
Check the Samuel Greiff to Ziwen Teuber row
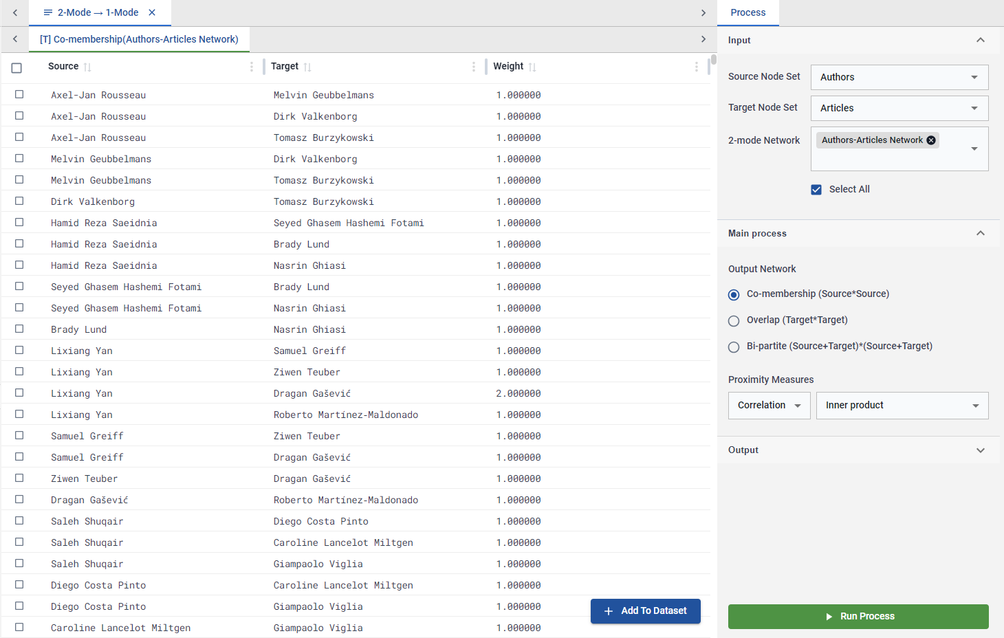pyautogui.click(x=19, y=435)
